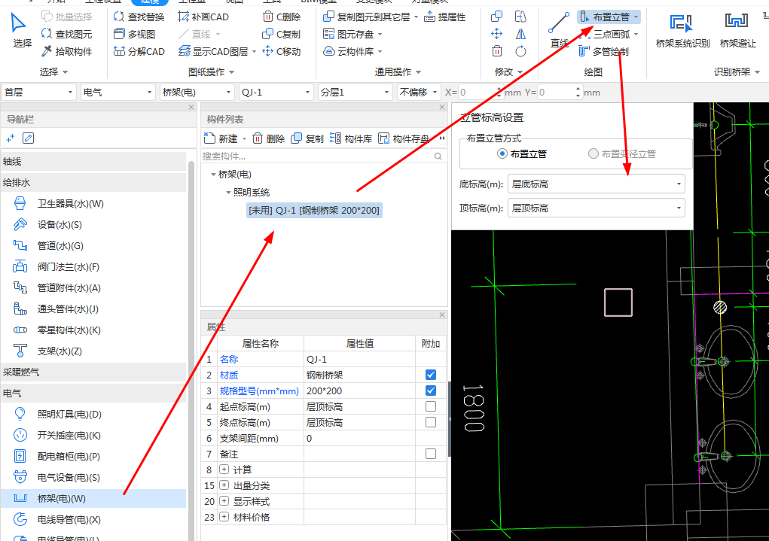The width and height of the screenshot is (769, 541).
Task: Click 提属性 tool
Action: pos(445,17)
